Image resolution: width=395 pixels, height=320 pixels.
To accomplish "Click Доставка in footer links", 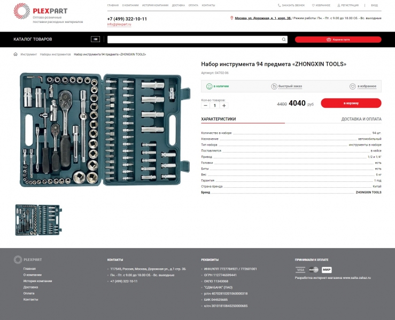I will (x=30, y=287).
